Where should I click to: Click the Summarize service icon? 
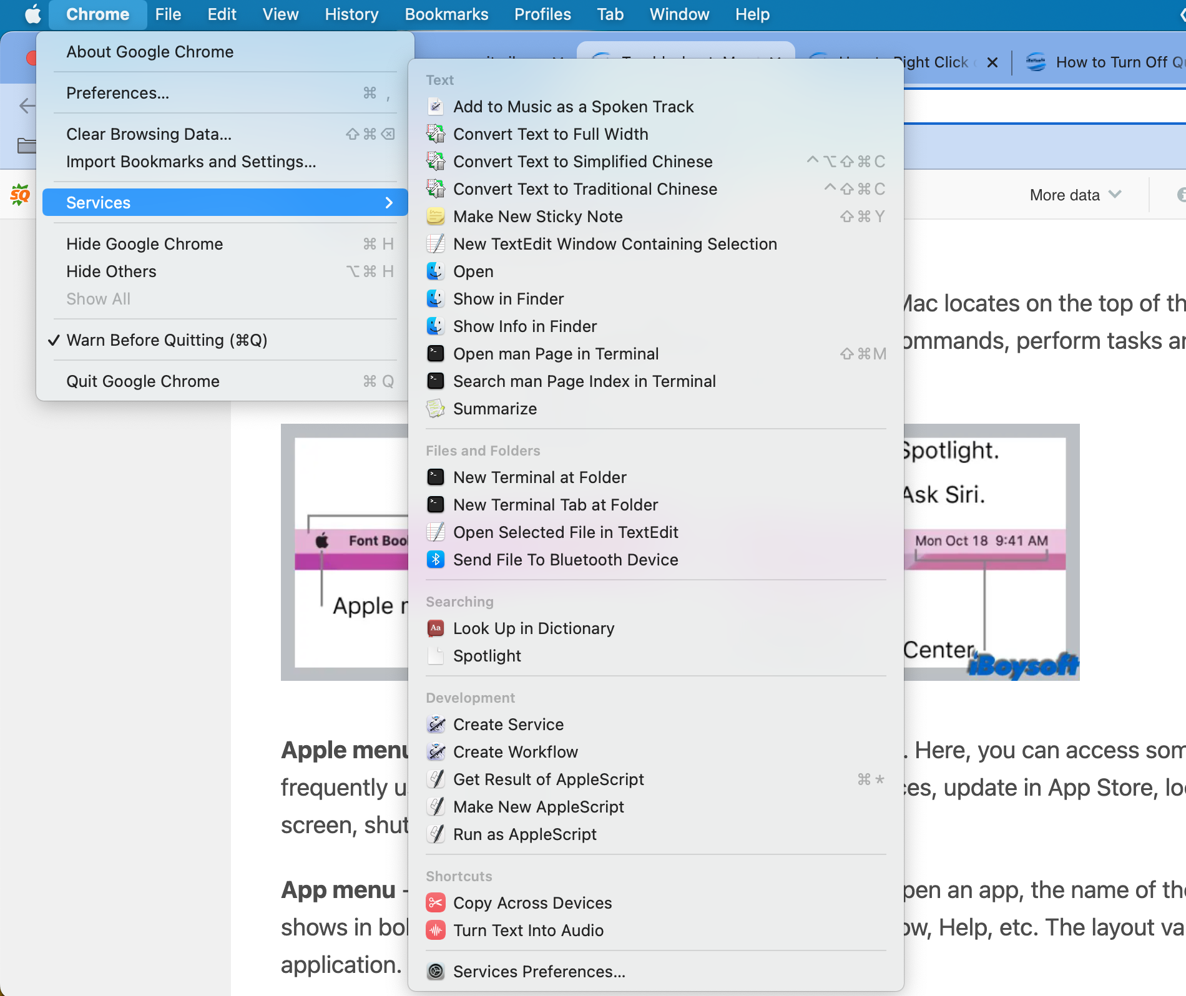(x=435, y=409)
